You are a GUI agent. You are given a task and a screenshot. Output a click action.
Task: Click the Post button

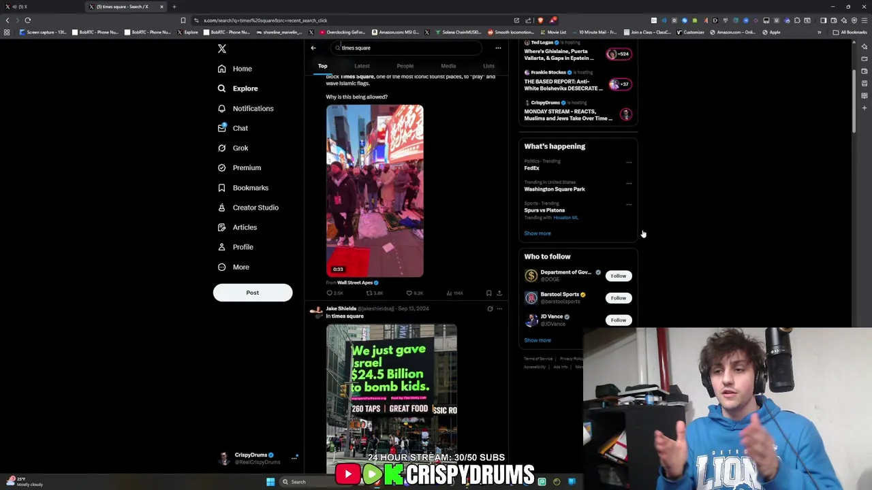(x=253, y=293)
